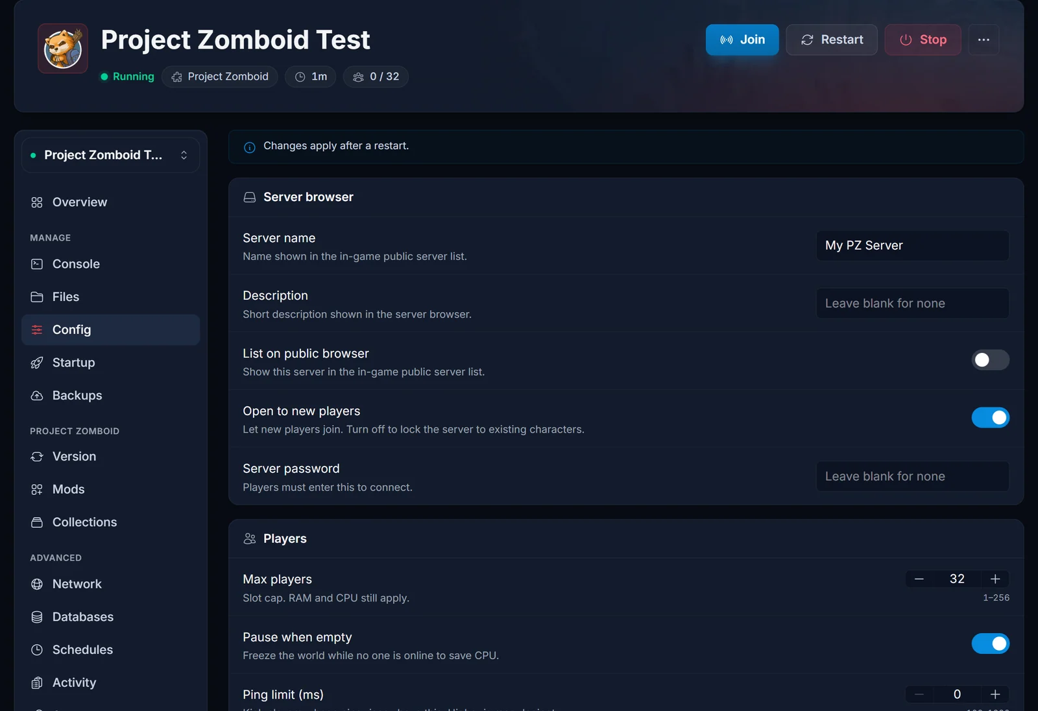Increase Max players with plus button
This screenshot has width=1038, height=711.
pos(995,579)
